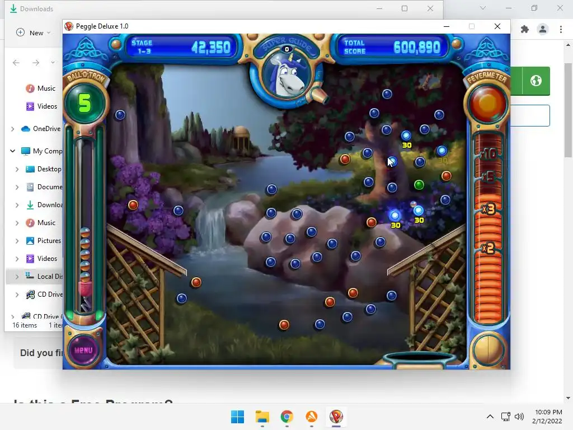Click OneDrive cloud icon in sidebar
This screenshot has height=430, width=573.
[x=26, y=129]
